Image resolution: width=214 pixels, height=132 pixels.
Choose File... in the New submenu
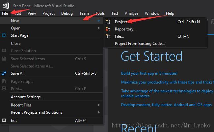tap(155, 36)
